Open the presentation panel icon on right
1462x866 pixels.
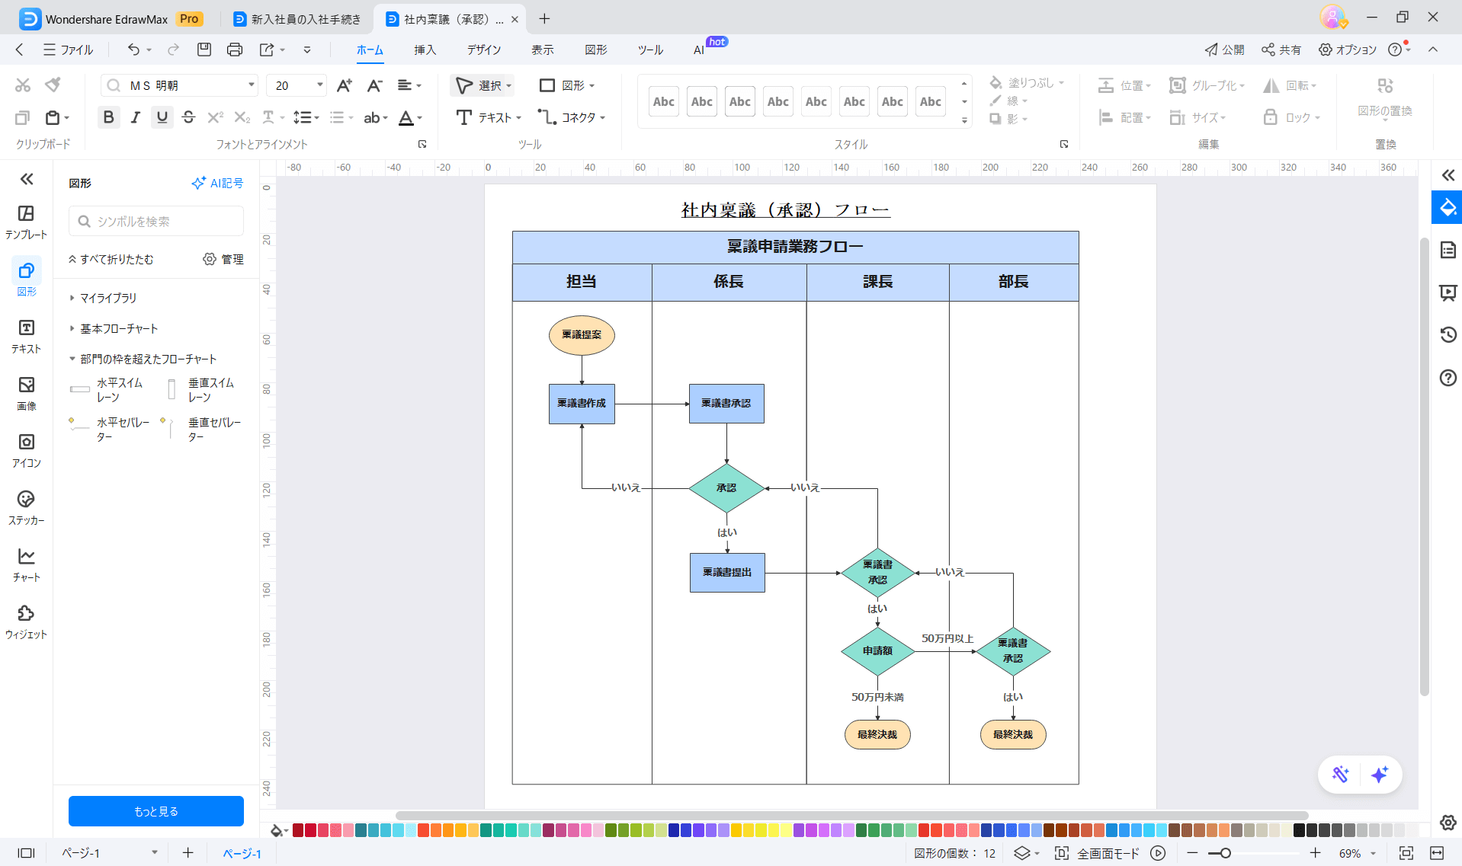[1448, 292]
